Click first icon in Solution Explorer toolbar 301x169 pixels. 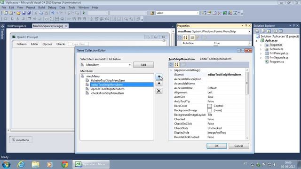257,31
